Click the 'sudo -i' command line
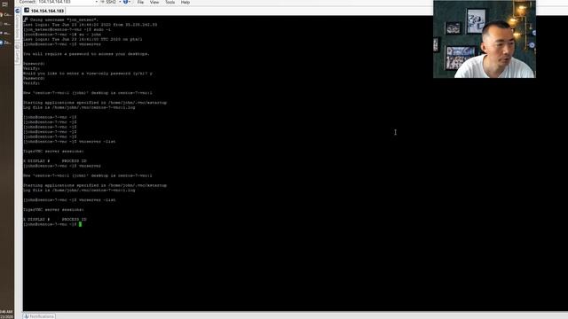Viewport: 568px width, 319px height. coord(67,29)
